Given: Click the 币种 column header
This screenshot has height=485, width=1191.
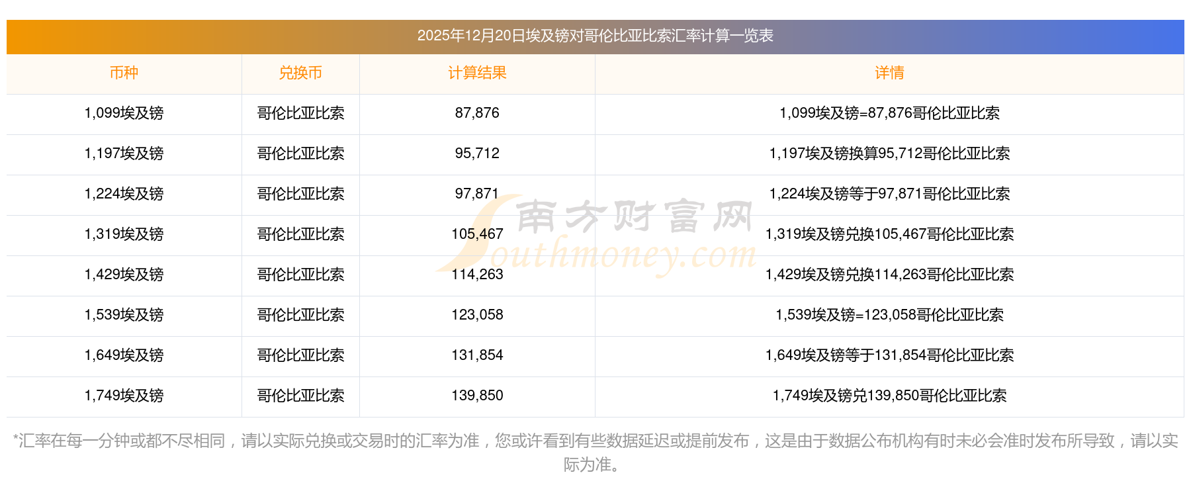Looking at the screenshot, I should tap(124, 73).
